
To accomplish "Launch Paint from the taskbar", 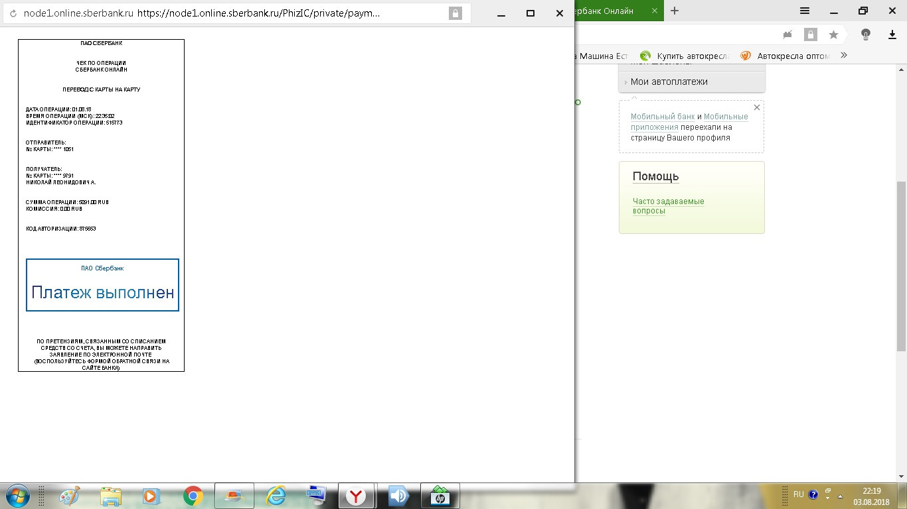I will click(x=70, y=496).
